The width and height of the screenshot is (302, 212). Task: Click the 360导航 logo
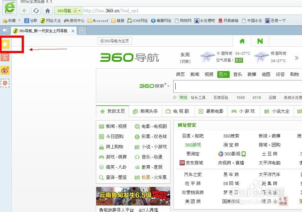[130, 57]
